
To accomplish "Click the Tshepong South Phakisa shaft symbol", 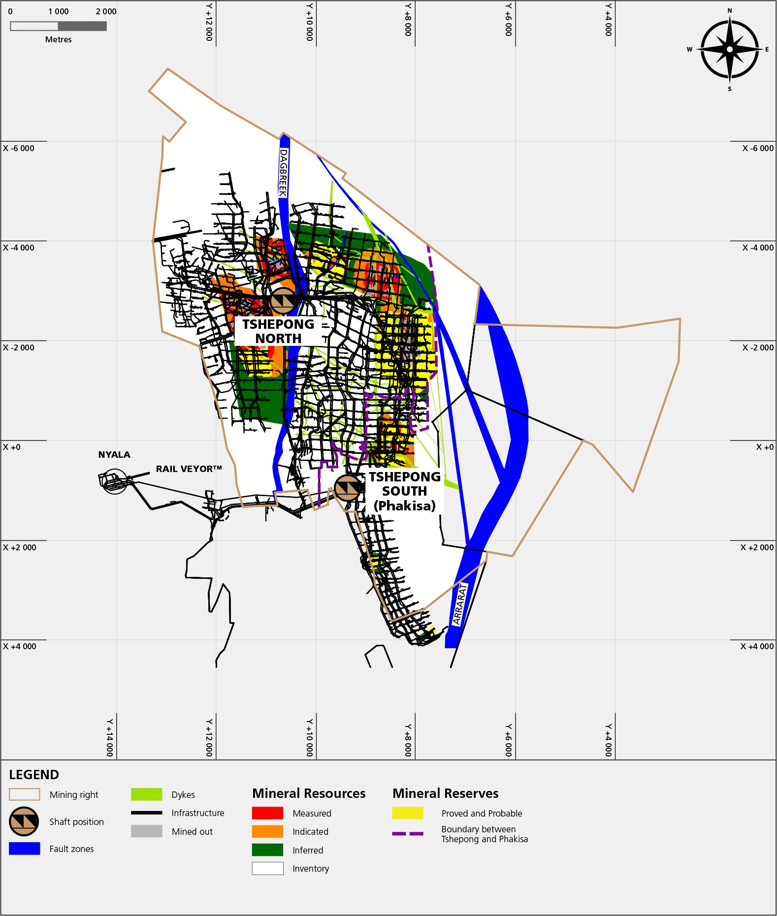I will (x=348, y=488).
